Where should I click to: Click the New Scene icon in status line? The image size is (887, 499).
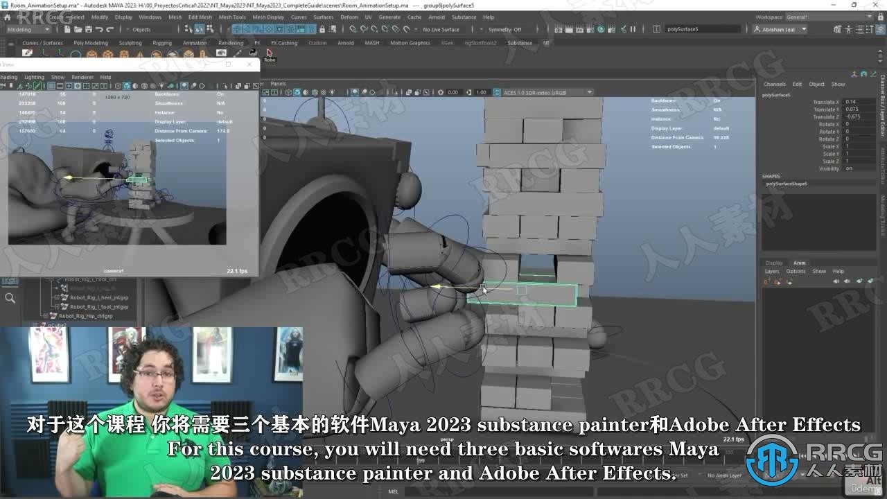[x=67, y=29]
